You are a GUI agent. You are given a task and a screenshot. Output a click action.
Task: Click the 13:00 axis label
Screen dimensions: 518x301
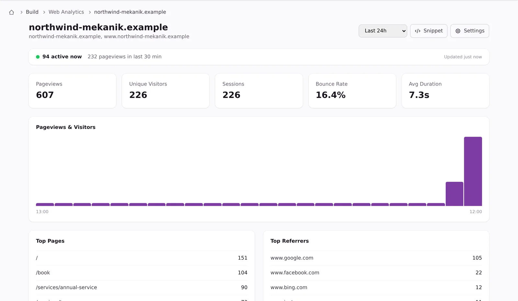tap(42, 212)
